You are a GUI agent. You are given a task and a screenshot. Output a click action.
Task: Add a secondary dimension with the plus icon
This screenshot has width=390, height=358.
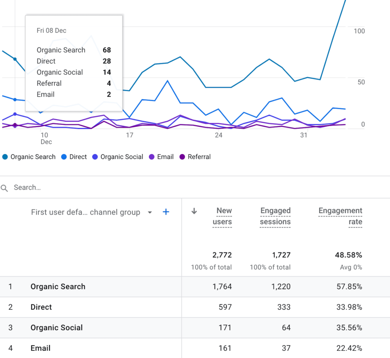click(x=166, y=212)
